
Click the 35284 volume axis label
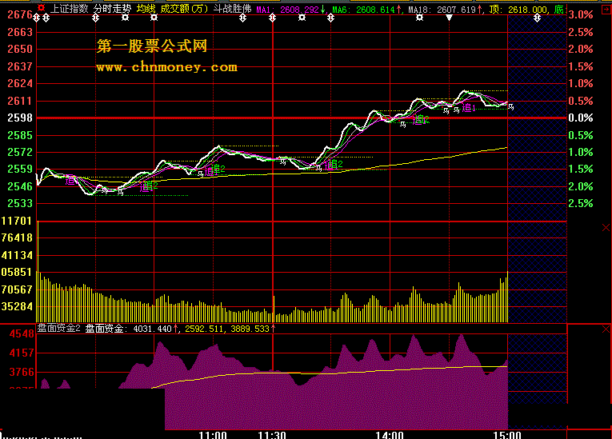pyautogui.click(x=16, y=306)
